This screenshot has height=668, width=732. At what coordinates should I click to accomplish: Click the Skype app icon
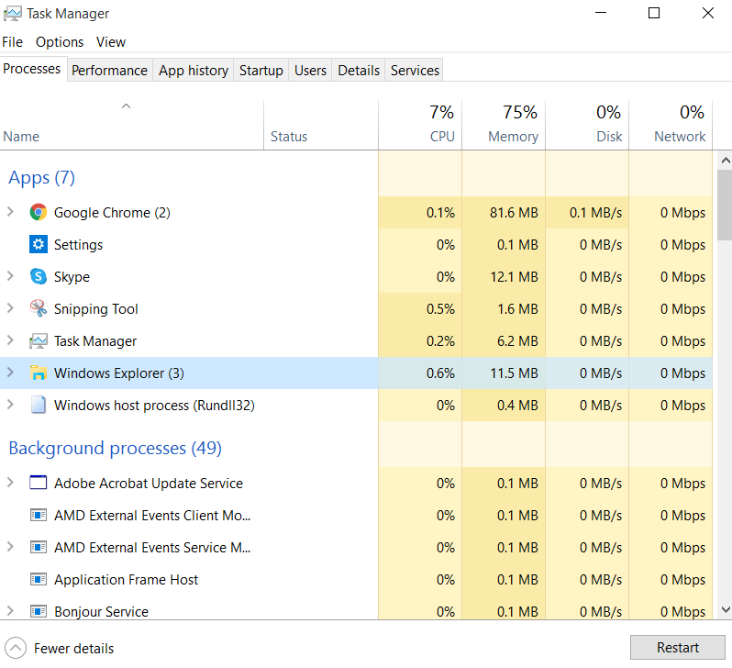point(38,277)
